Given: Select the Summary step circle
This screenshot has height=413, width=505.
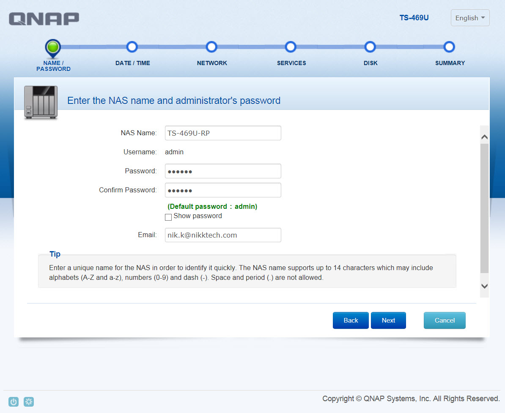Looking at the screenshot, I should pyautogui.click(x=449, y=47).
